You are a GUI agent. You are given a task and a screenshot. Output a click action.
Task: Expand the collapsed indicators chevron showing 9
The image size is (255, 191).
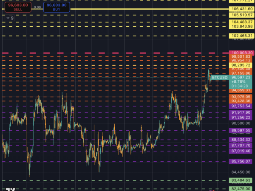(x=10, y=18)
